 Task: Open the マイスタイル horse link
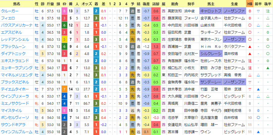click(12, 111)
